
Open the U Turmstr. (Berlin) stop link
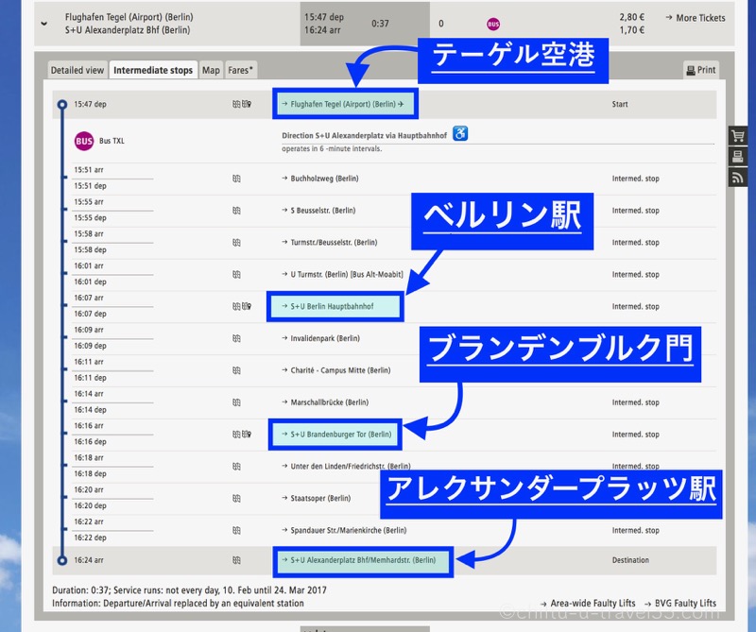(342, 274)
